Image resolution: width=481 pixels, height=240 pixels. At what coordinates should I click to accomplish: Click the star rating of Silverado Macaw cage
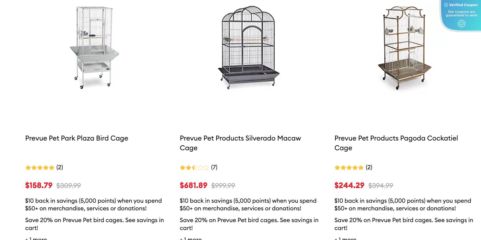click(194, 168)
